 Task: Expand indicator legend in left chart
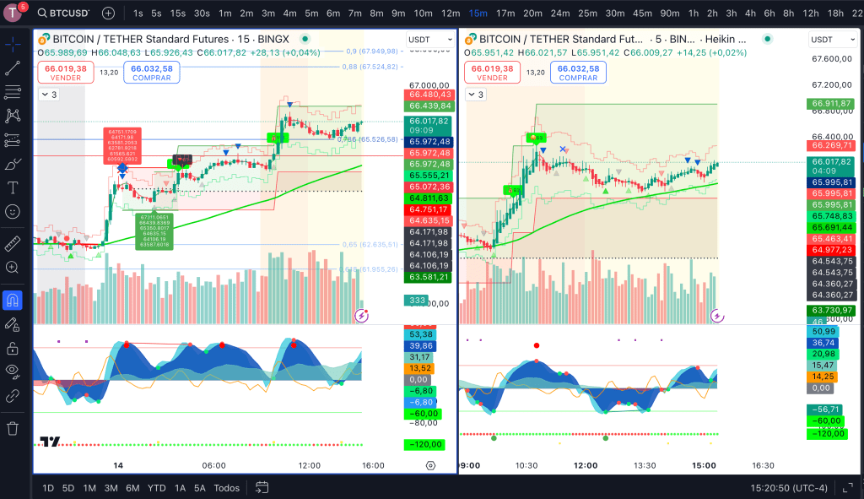pyautogui.click(x=48, y=95)
